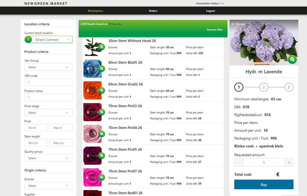The width and height of the screenshot is (307, 196).
Task: Open the Vbn Group dropdown
Action: click(x=48, y=67)
